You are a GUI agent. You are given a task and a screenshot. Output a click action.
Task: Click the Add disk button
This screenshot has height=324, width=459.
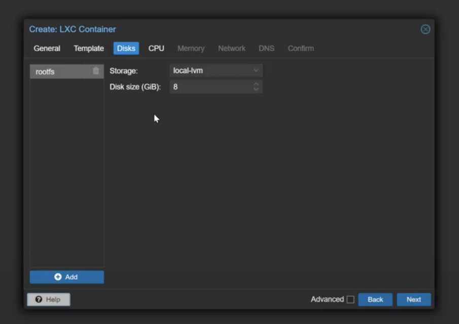[x=66, y=277]
